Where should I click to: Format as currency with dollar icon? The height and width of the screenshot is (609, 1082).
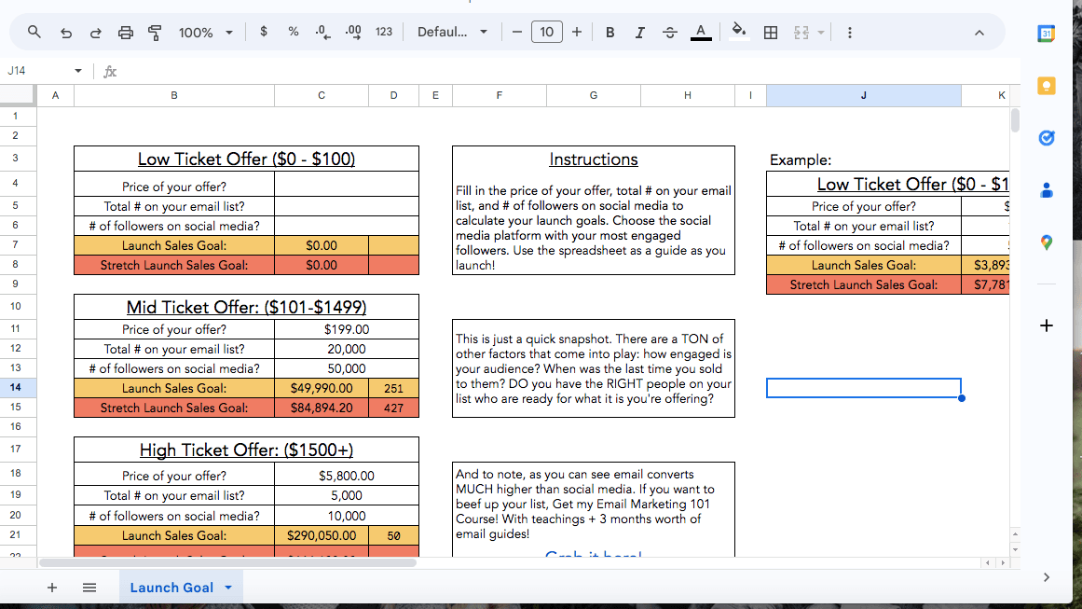[x=264, y=32]
